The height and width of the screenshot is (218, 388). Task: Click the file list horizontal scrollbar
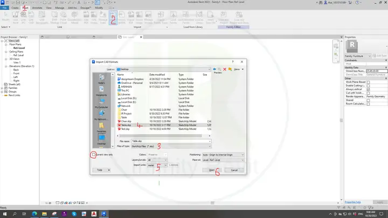click(161, 136)
